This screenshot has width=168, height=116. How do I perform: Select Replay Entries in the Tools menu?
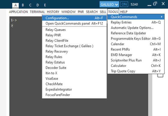tap(136, 22)
